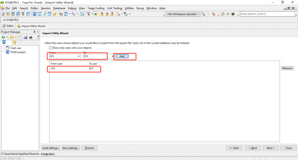Click the From user column header
Viewport: 298px width, 160px height.
[68, 64]
